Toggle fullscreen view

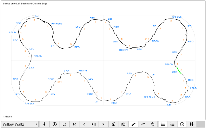(64, 124)
